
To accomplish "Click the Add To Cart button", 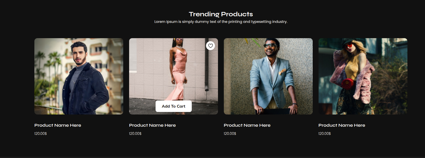I will [174, 106].
